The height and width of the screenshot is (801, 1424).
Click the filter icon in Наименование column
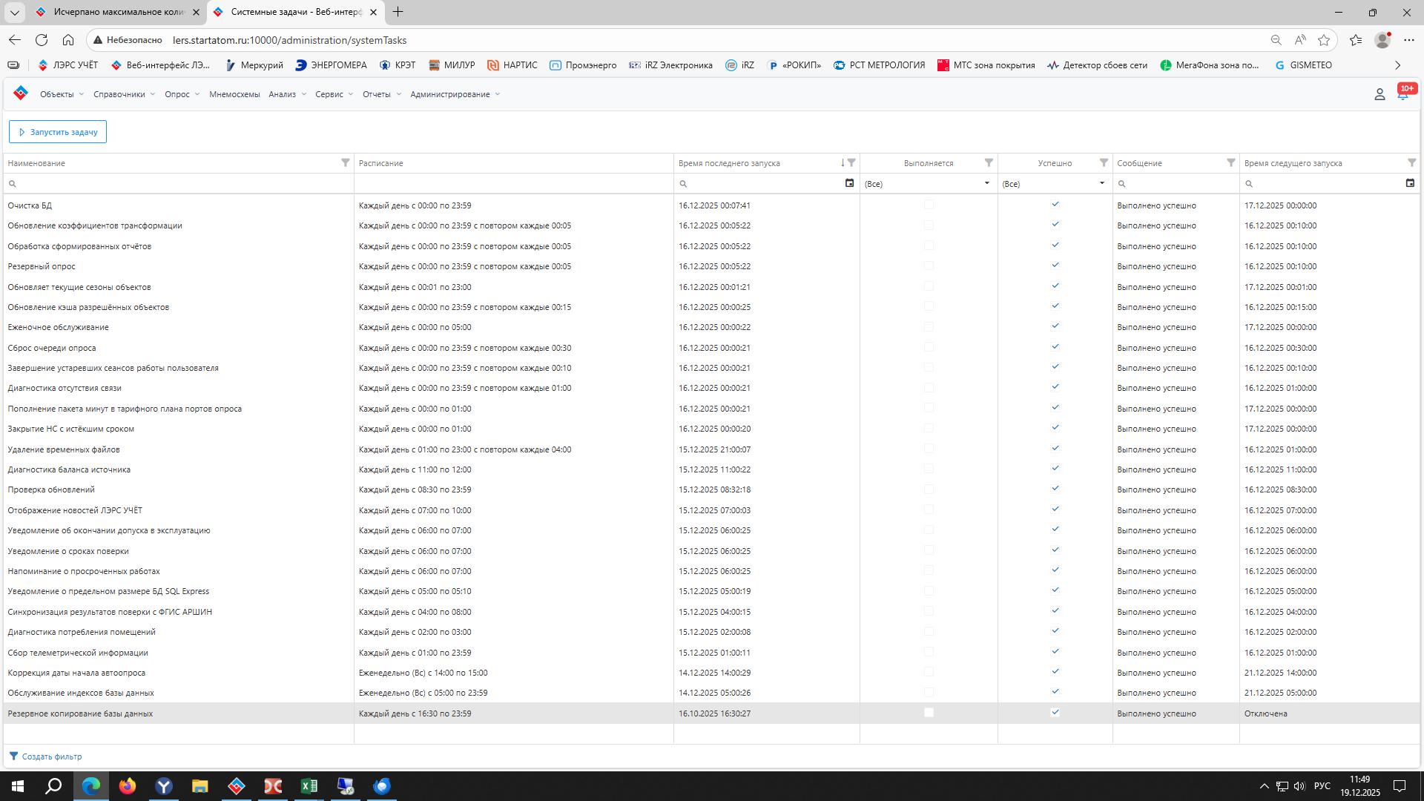345,162
